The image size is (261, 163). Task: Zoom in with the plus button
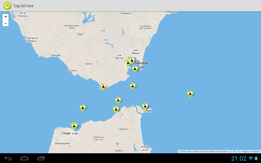coord(6,17)
